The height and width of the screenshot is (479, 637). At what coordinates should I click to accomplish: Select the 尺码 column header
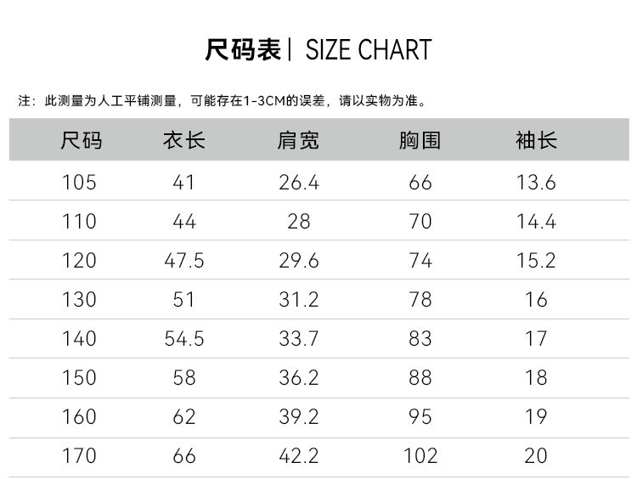81,140
